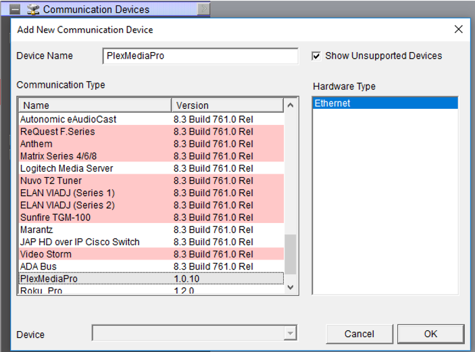Open the Device dropdown combo box

(194, 333)
